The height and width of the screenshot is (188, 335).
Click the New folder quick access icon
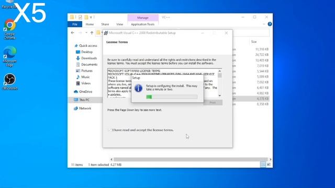(86, 17)
